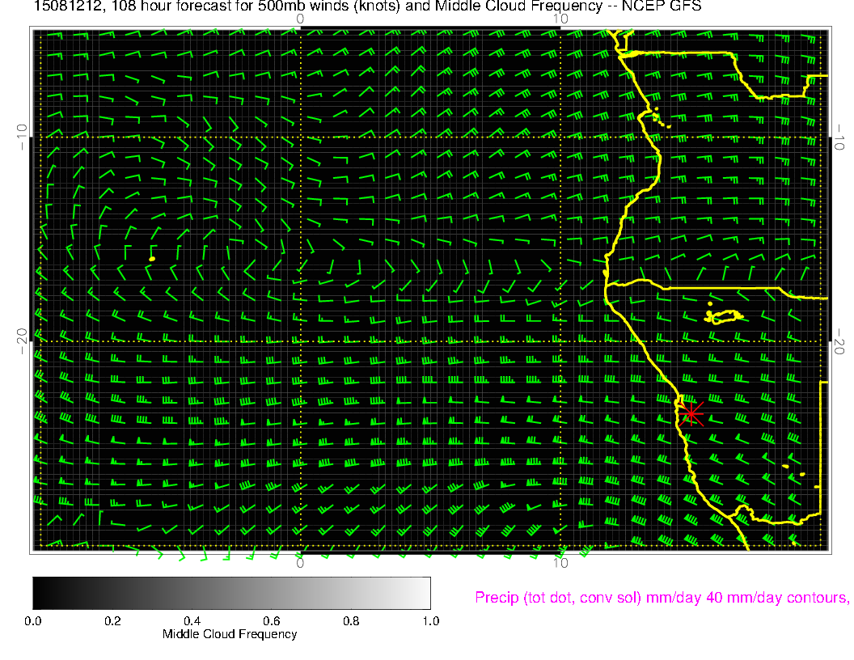Click the right axis latitude label -20
Screen dimensions: 854x660
839,341
